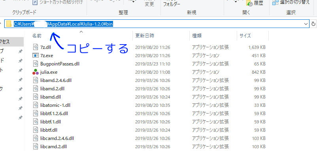The width and height of the screenshot is (317, 151).
Task: Click the folder icon in address bar
Action: coord(9,24)
